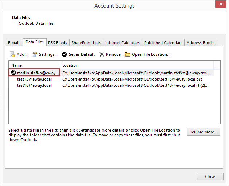Click the Open File Location folder icon
This screenshot has width=229, height=186.
pos(127,54)
